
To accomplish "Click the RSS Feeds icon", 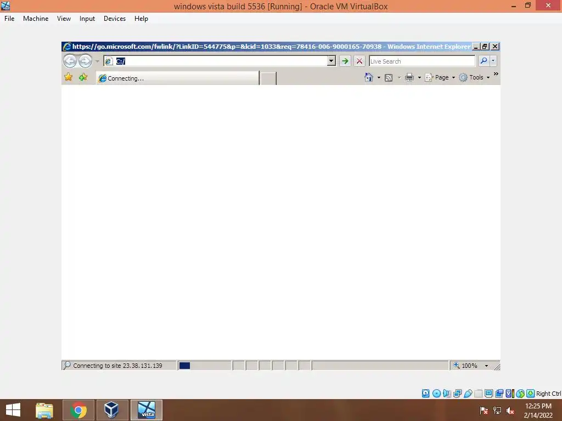I will coord(389,78).
